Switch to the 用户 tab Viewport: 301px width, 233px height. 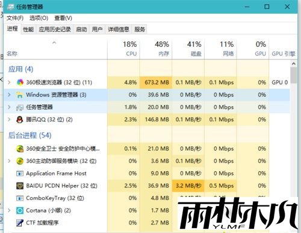tap(98, 29)
